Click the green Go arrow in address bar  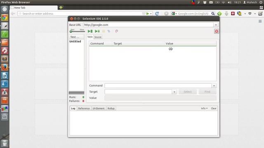148,14
